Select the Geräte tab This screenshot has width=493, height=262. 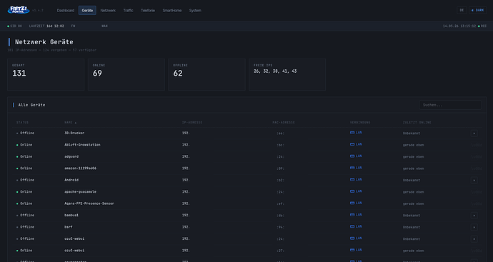tap(87, 11)
